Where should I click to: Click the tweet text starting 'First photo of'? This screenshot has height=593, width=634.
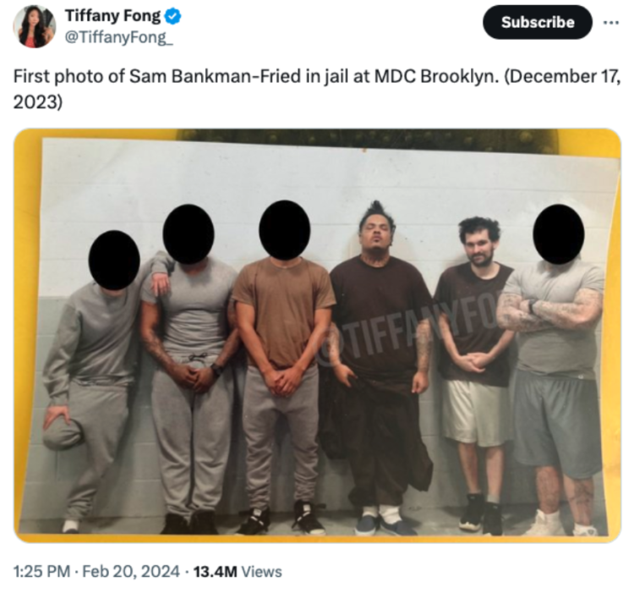(x=317, y=89)
